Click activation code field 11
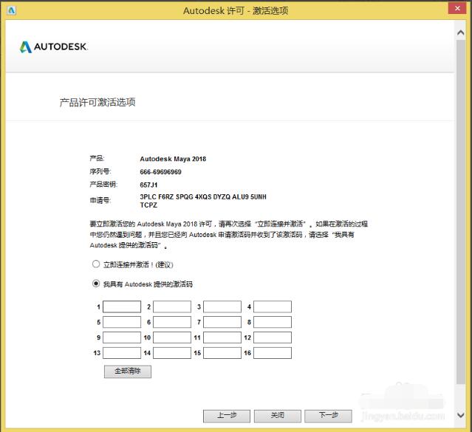 [222, 337]
